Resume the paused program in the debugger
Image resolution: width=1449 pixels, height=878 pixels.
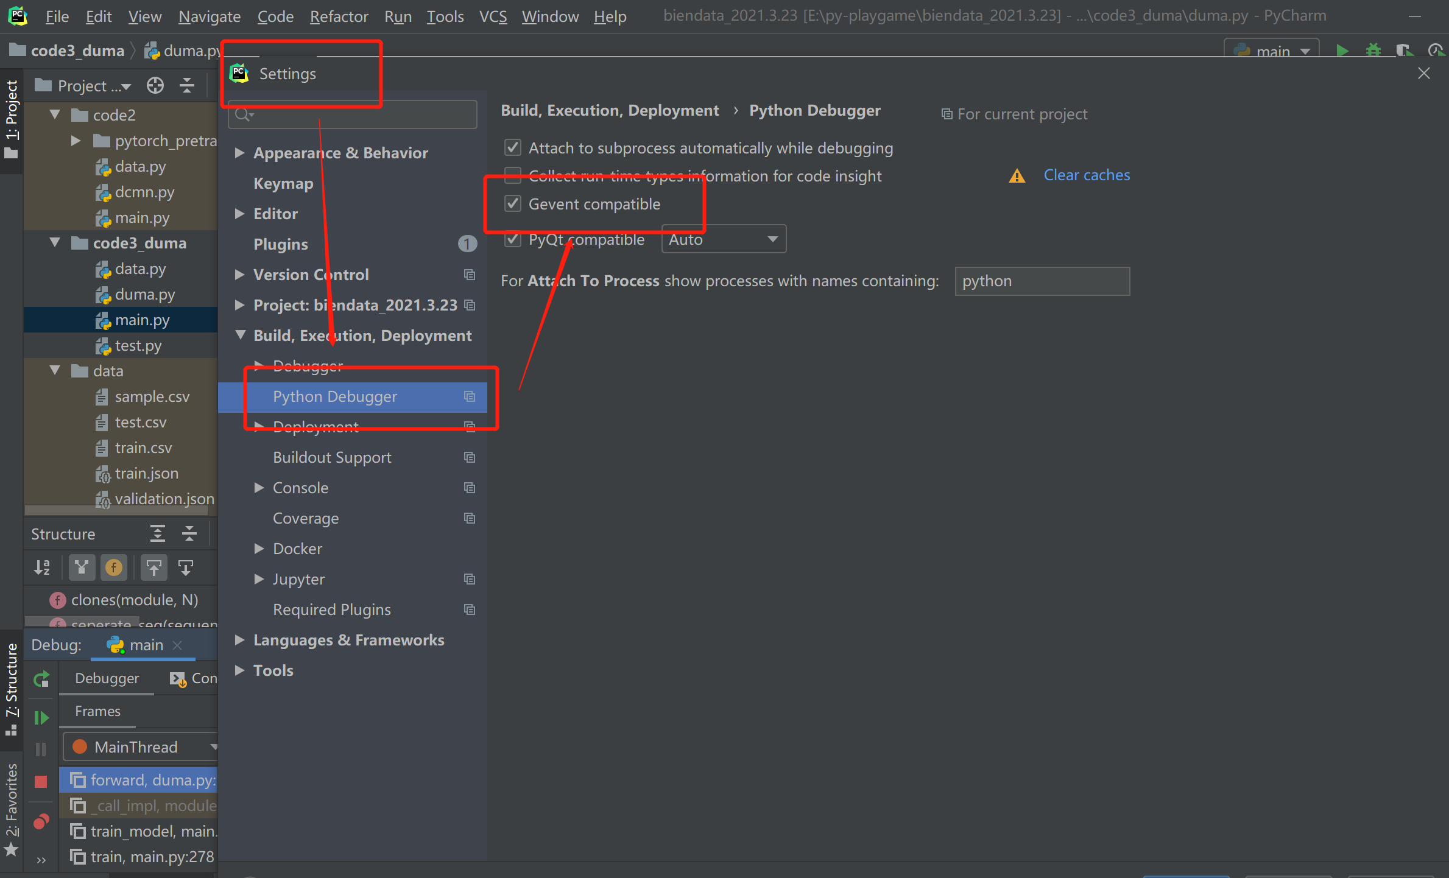(x=41, y=718)
